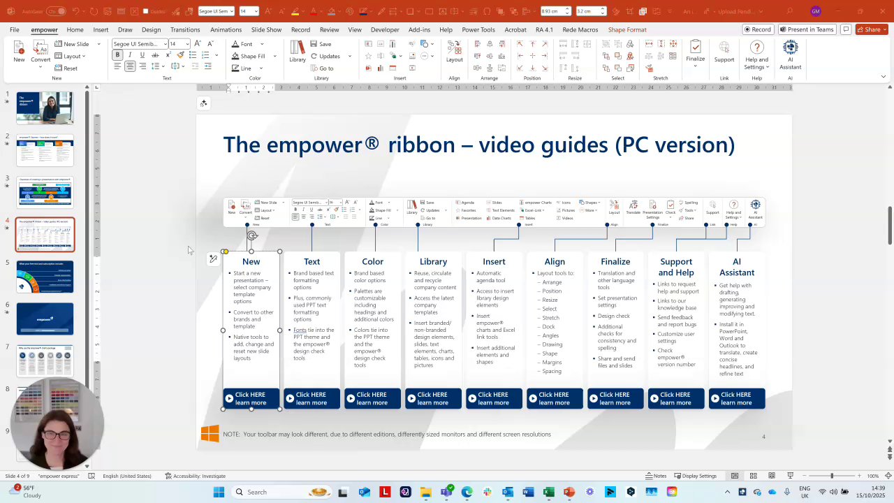Click Present in Teams
894x503 pixels.
806,29
